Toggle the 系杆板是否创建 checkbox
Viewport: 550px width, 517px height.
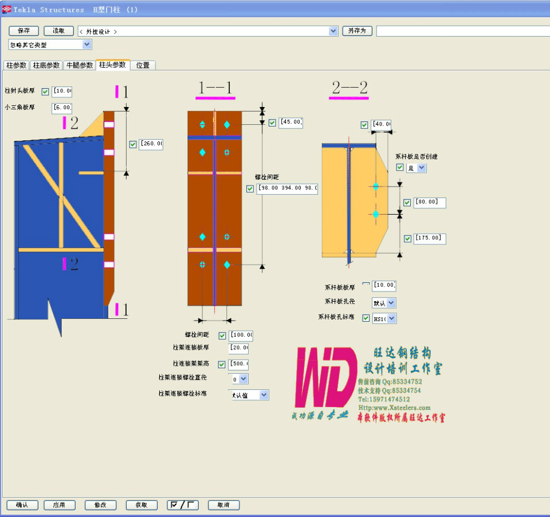click(399, 167)
